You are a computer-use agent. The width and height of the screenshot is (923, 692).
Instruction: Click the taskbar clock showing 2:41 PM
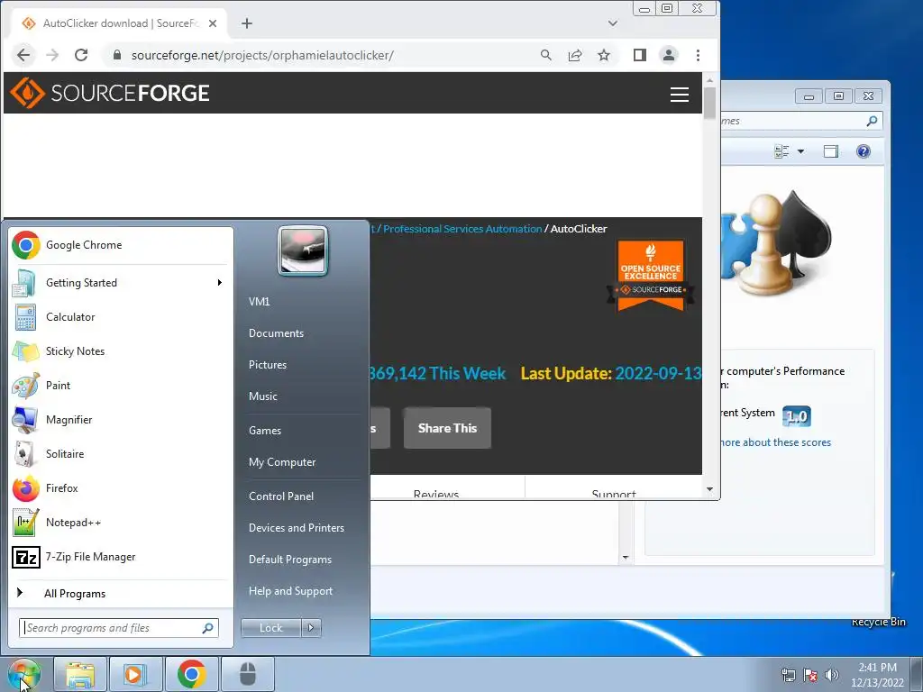pos(877,675)
